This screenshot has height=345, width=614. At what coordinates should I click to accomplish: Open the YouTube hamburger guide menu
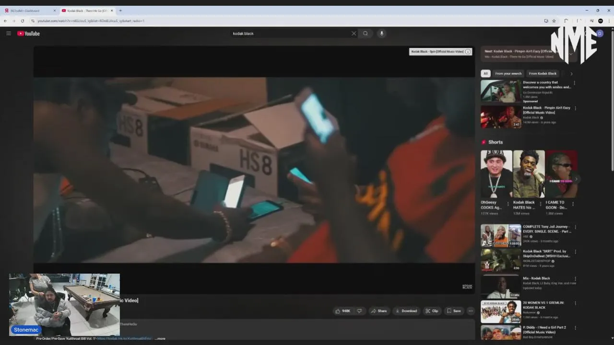[9, 34]
